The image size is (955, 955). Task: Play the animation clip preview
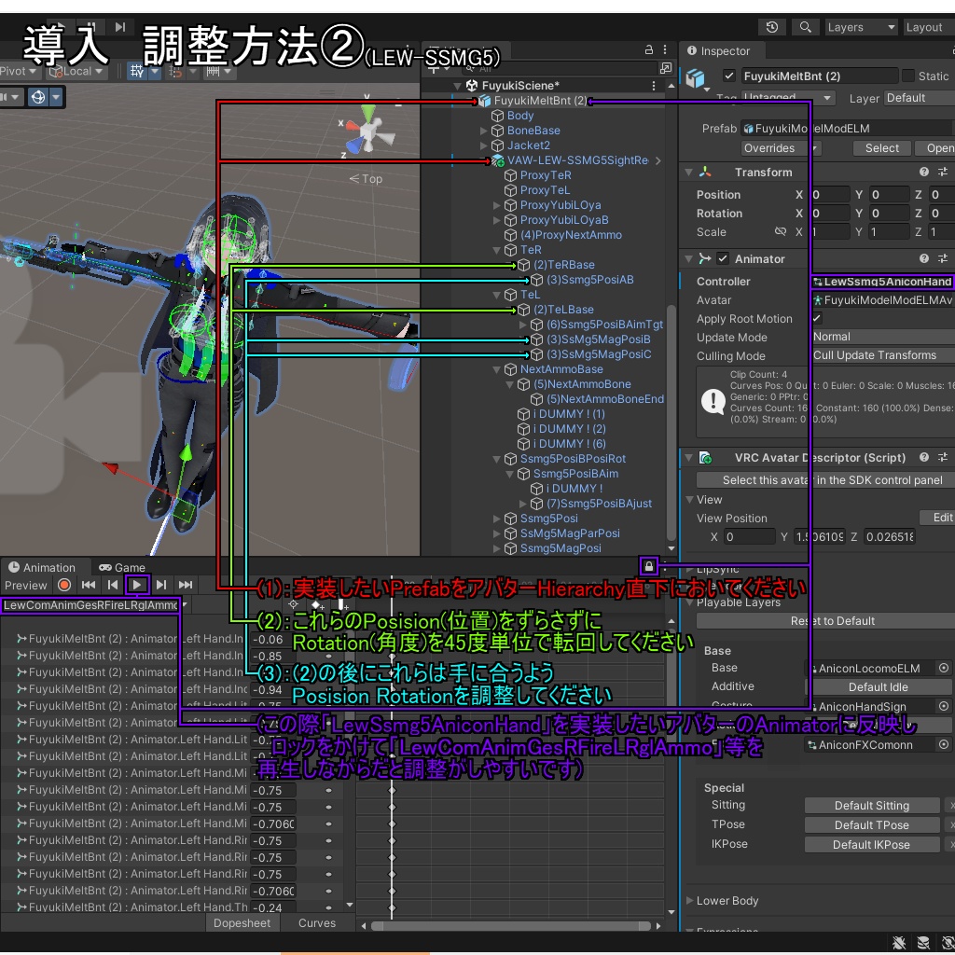(137, 586)
